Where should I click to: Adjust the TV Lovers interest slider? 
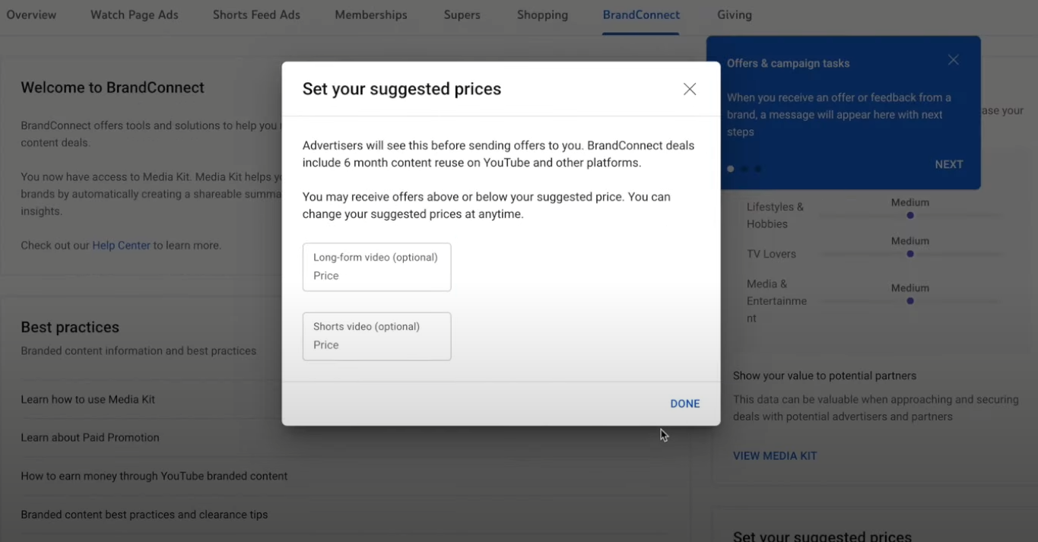[x=909, y=254]
